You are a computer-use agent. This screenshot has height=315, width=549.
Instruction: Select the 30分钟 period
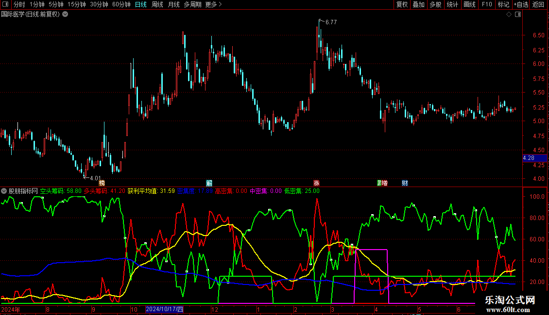click(x=99, y=4)
